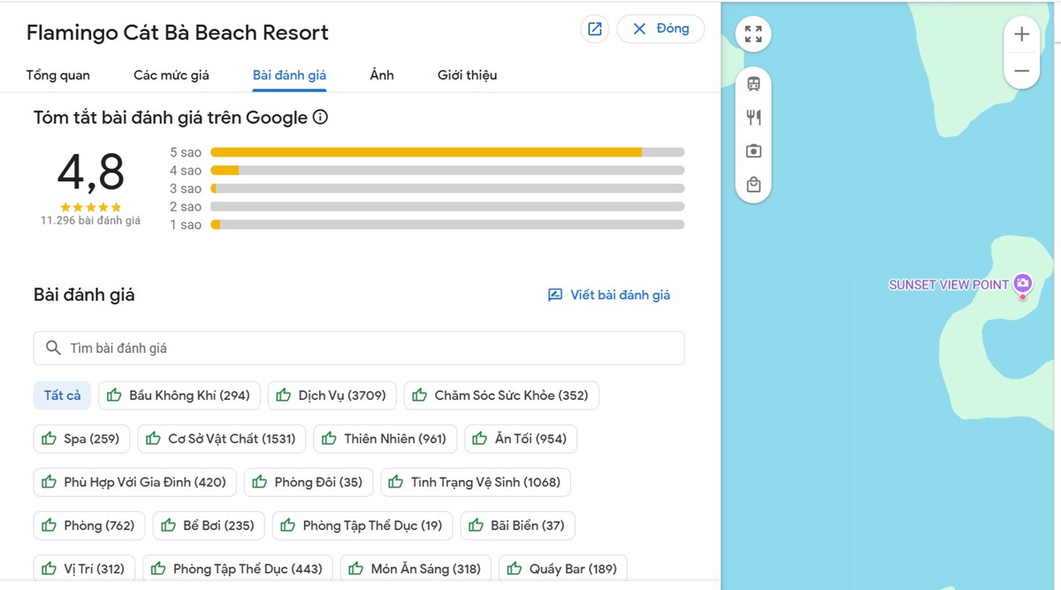Show shopping places on the map

(x=753, y=185)
